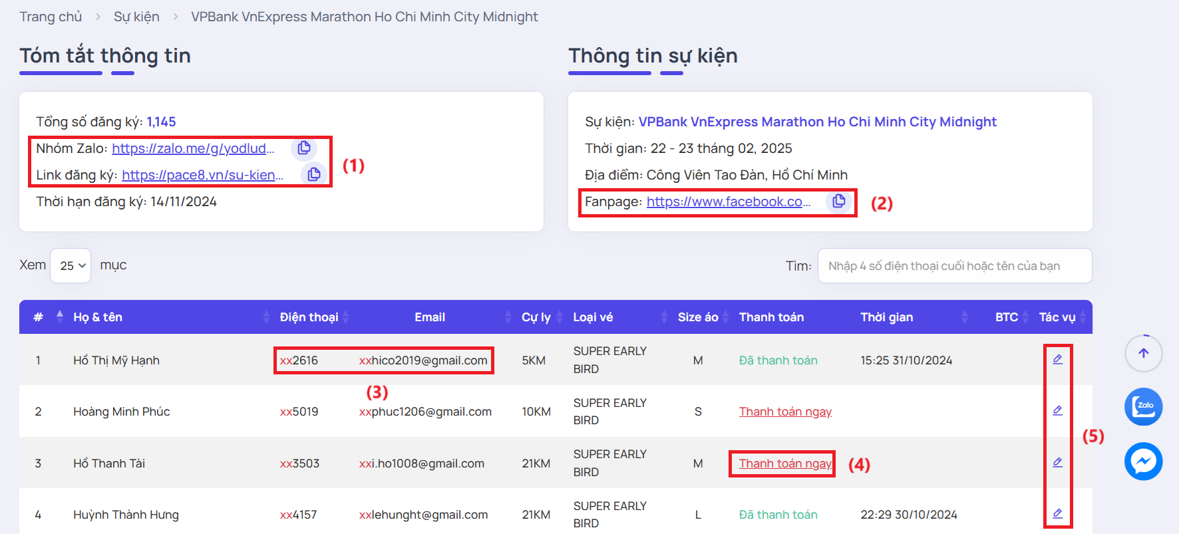
Task: Open the Messenger chat bubble
Action: [1143, 461]
